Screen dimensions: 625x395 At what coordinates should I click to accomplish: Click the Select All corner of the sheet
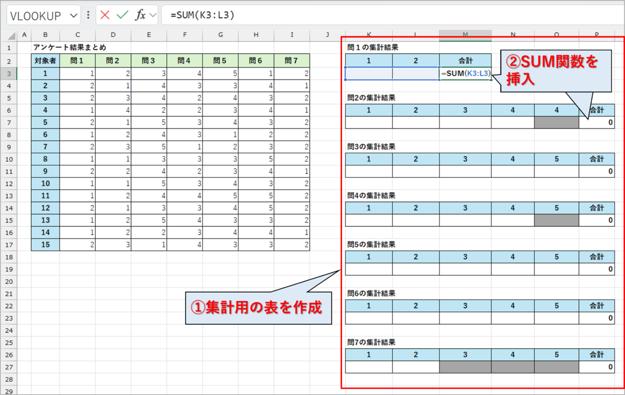coord(9,35)
